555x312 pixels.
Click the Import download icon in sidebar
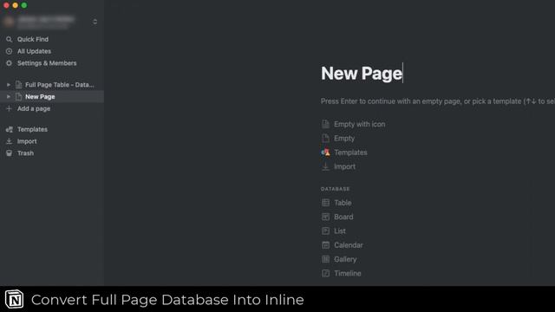point(10,141)
